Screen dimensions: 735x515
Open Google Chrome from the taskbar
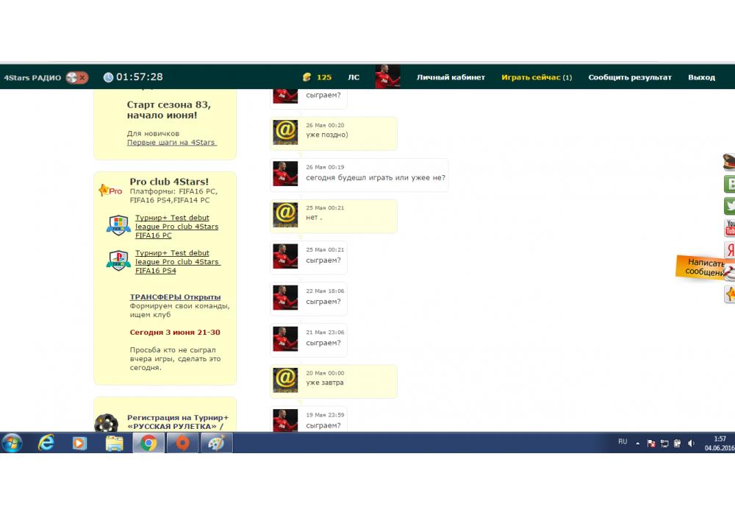(148, 443)
